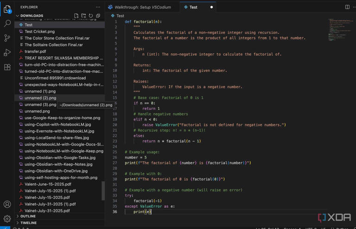356x229 pixels.
Task: Open Explorer views and more actions menu
Action: [x=98, y=7]
